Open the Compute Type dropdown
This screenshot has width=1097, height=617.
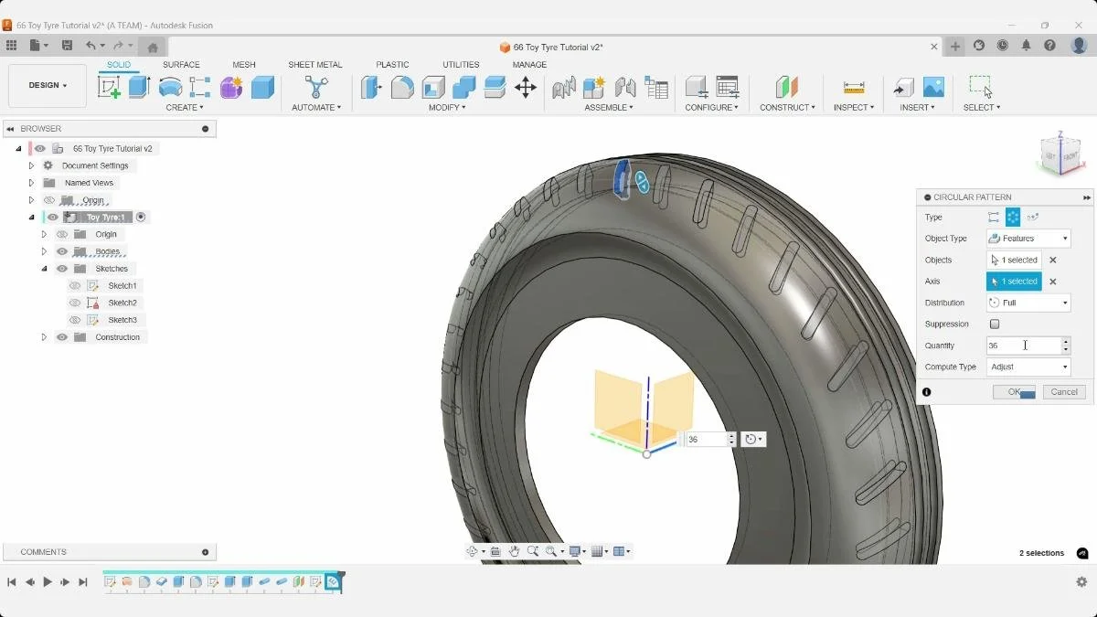click(x=1028, y=367)
